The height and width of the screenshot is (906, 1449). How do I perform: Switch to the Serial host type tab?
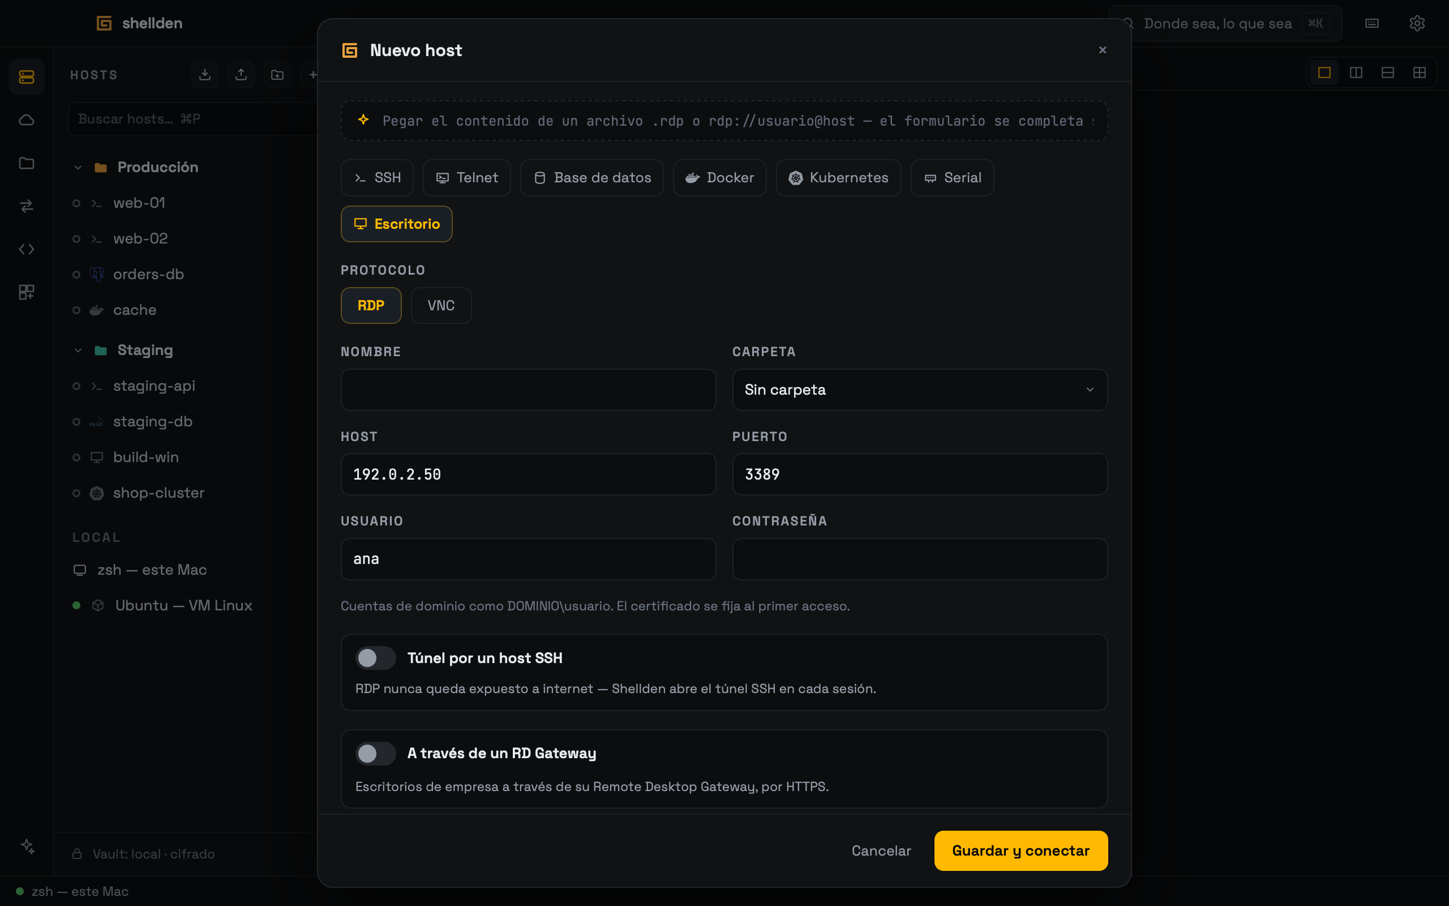click(x=953, y=178)
